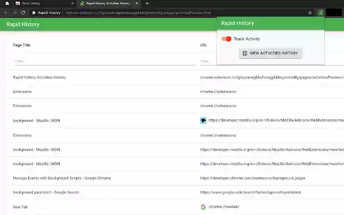Viewport: 344px width, 215px height.
Task: Click the Rapid History page header title
Action: pos(23,24)
